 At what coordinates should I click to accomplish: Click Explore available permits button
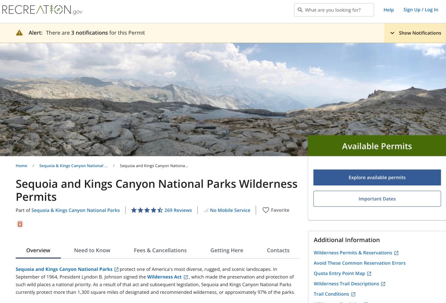377,178
